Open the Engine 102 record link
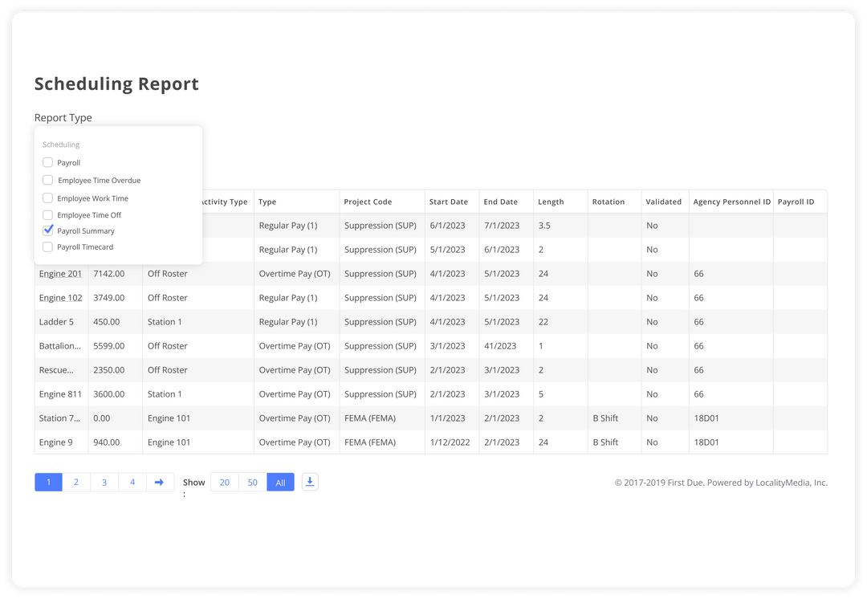The height and width of the screenshot is (599, 867). (60, 297)
